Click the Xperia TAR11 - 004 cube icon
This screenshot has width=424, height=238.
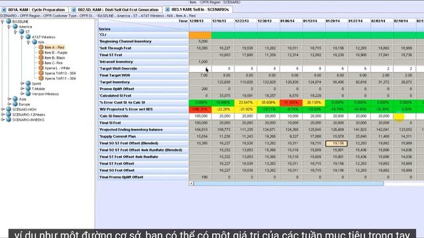click(41, 78)
